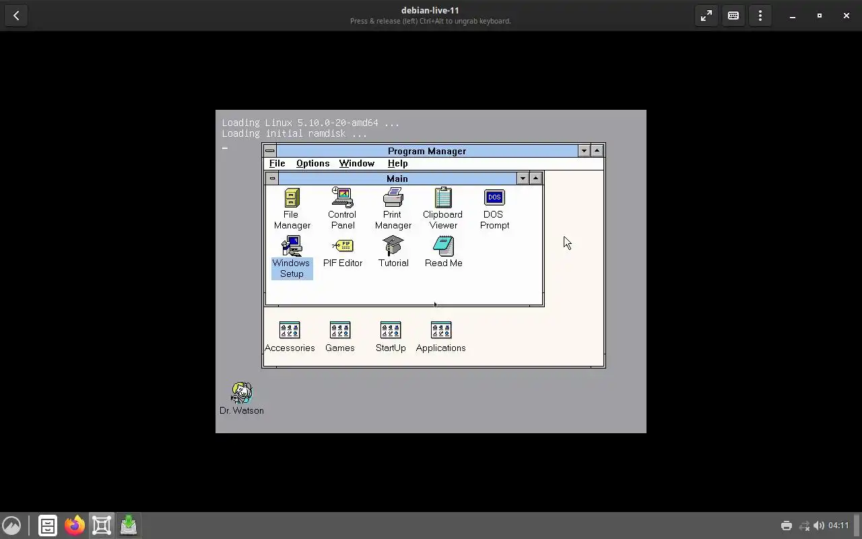Click the network tray icon
Image resolution: width=862 pixels, height=539 pixels.
click(x=804, y=526)
